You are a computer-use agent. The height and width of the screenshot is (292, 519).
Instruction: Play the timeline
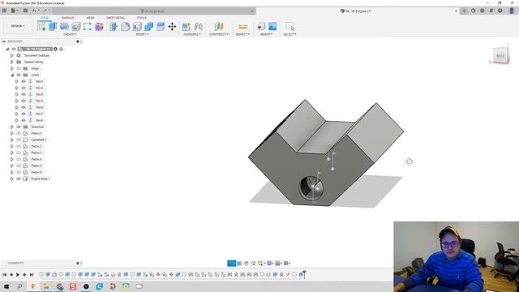point(18,275)
